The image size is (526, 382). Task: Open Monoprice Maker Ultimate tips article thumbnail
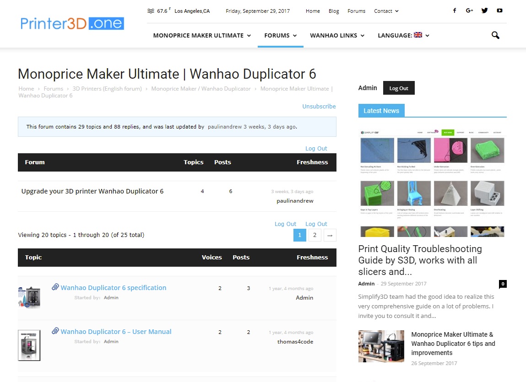tap(381, 346)
